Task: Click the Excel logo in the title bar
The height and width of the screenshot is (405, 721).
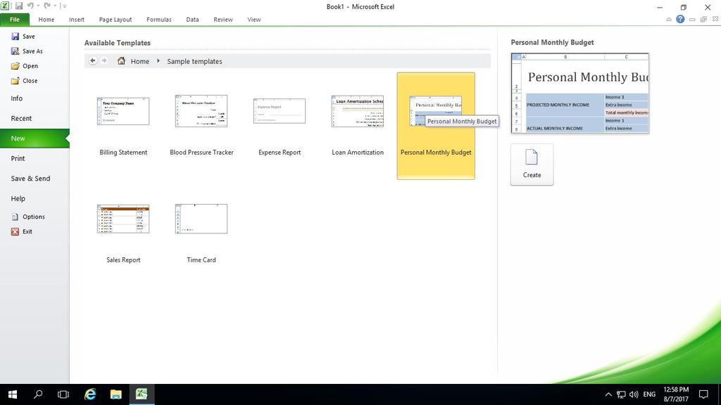Action: click(5, 6)
